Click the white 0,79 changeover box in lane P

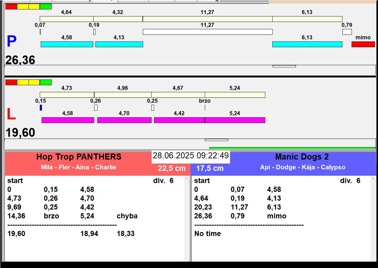(x=347, y=32)
